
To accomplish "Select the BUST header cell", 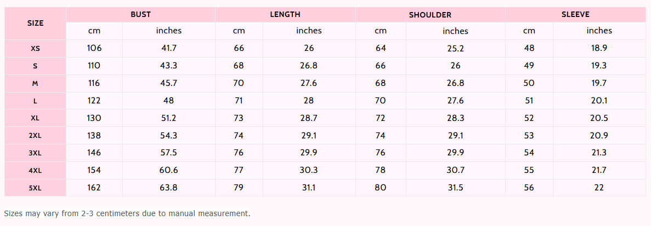I will tap(140, 14).
